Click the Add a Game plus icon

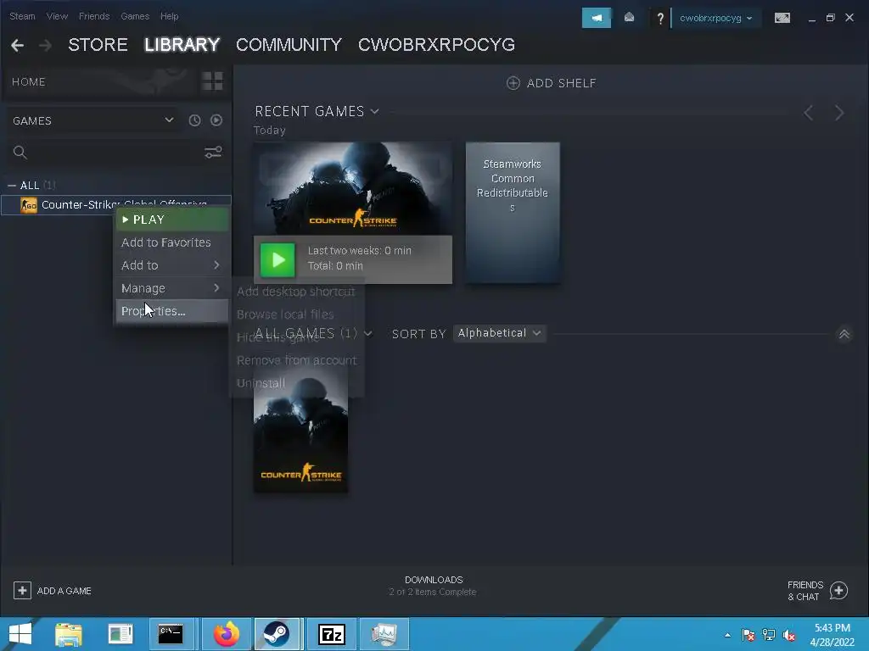[x=22, y=591]
